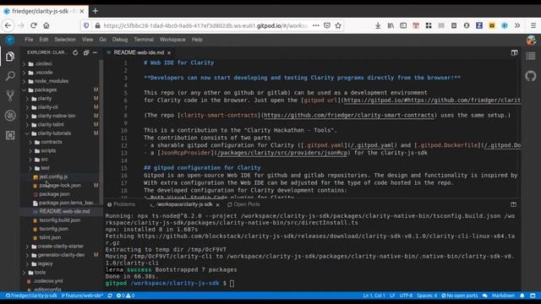This screenshot has width=541, height=304.
Task: Refresh the Explorer file tree
Action: pos(75,52)
